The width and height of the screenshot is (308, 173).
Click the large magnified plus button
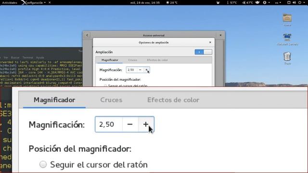tap(146, 124)
